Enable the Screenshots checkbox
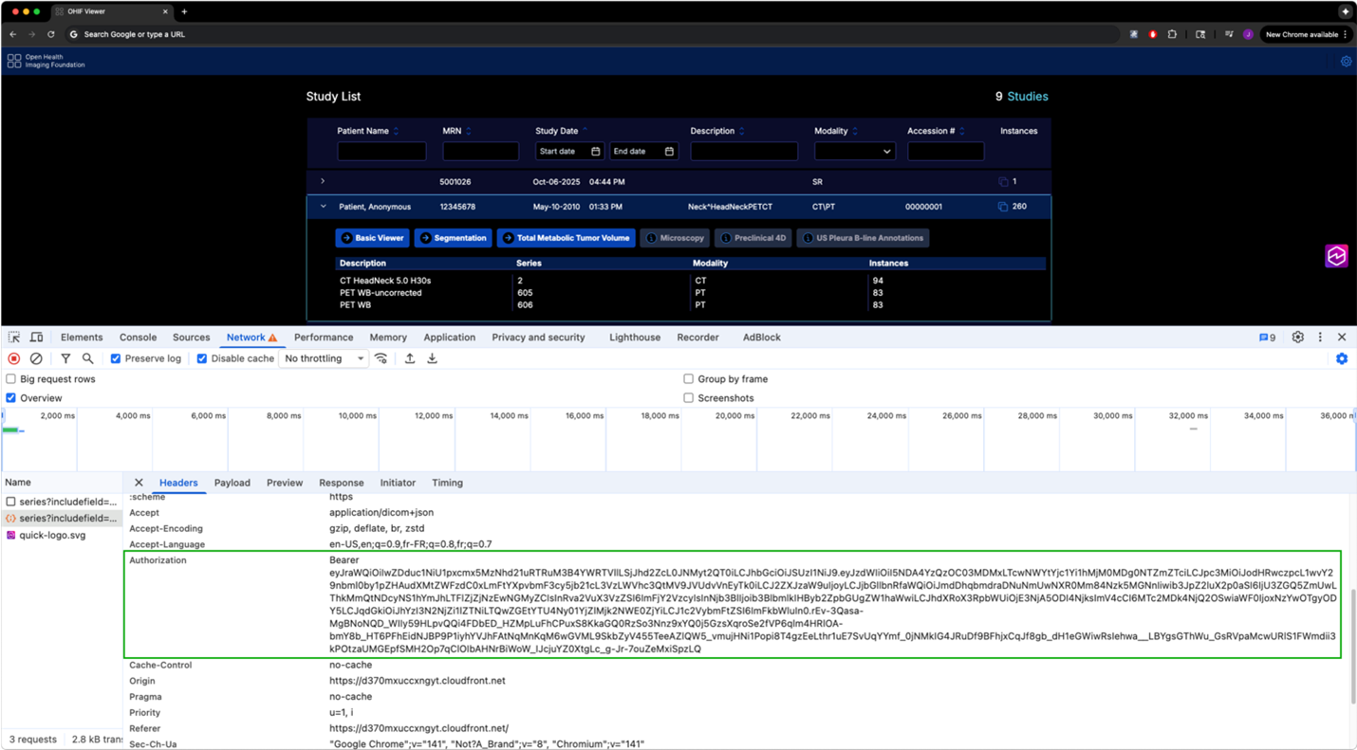 [x=689, y=398]
